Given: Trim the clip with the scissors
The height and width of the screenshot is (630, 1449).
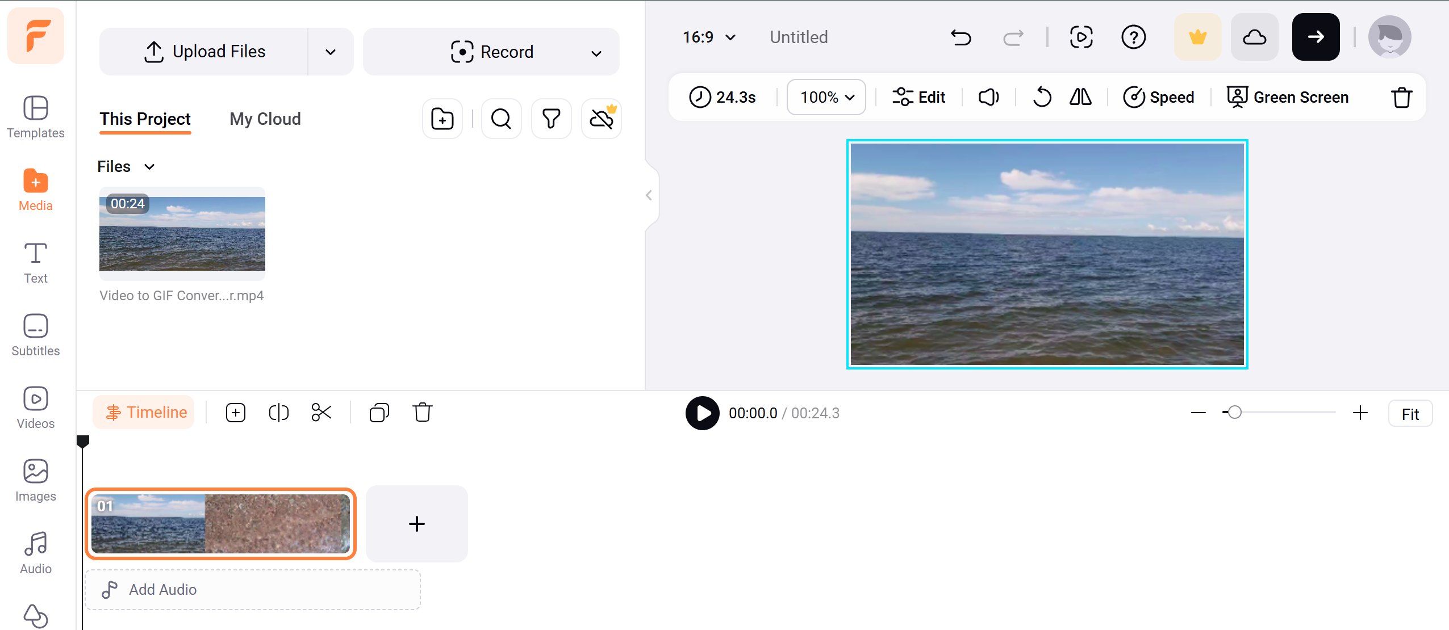Looking at the screenshot, I should click(321, 413).
